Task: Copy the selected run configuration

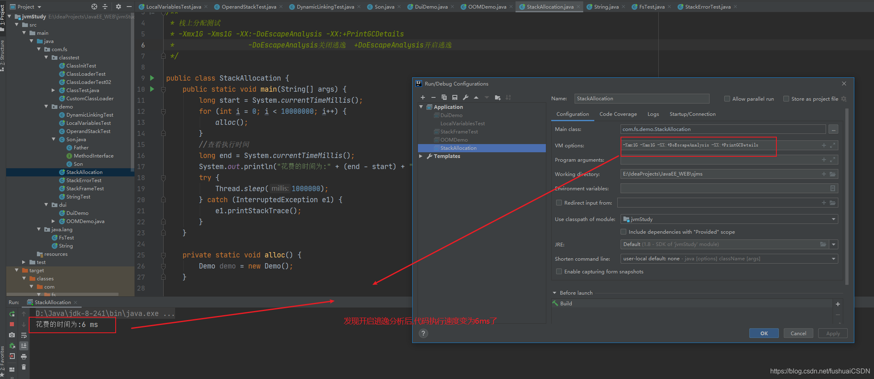Action: 444,97
